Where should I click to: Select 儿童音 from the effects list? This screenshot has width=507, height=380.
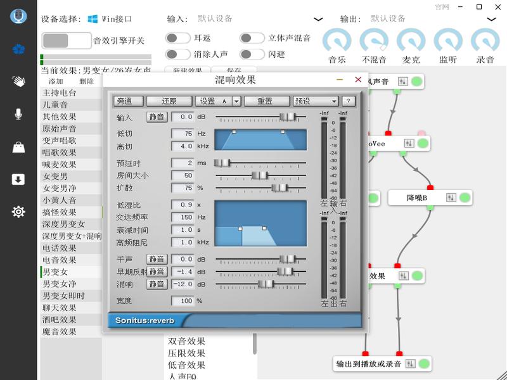(55, 105)
